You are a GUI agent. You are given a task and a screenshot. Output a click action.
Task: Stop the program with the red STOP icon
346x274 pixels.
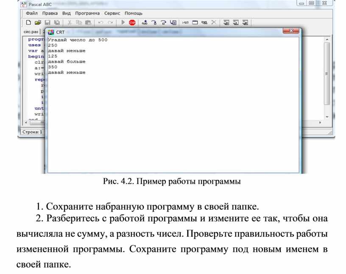[x=132, y=22]
